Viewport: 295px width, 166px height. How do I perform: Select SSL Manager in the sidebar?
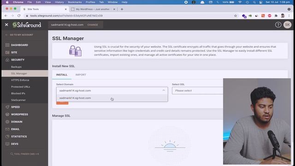pos(24,73)
